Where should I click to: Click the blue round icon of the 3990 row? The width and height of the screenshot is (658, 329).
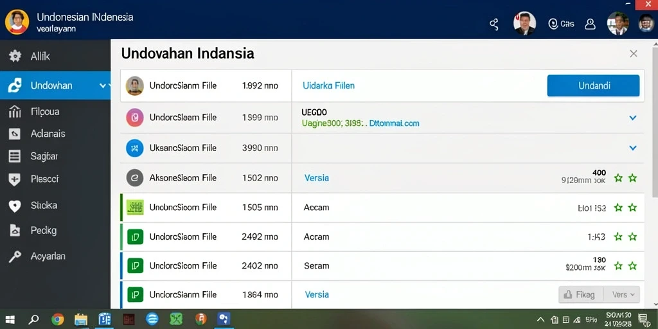click(x=135, y=148)
